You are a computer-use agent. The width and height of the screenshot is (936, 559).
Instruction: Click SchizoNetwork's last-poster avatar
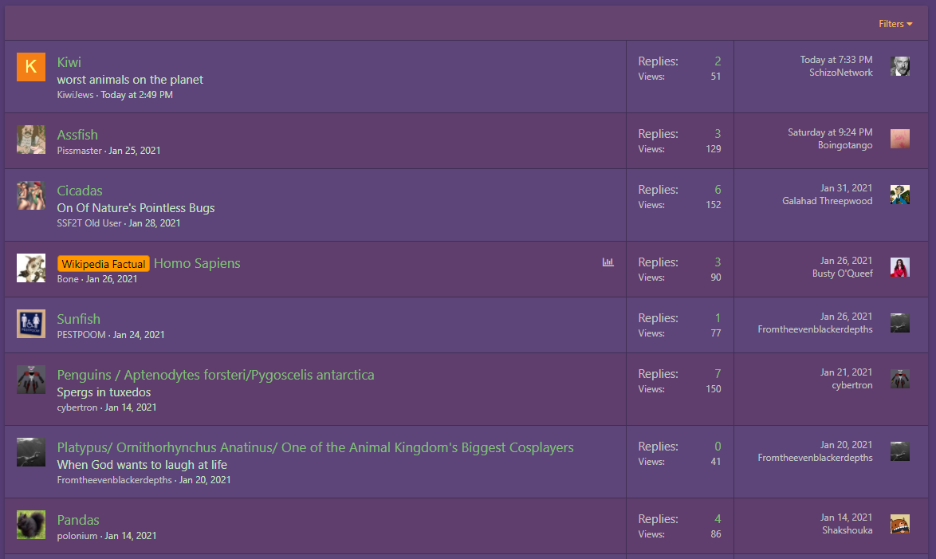pyautogui.click(x=900, y=66)
